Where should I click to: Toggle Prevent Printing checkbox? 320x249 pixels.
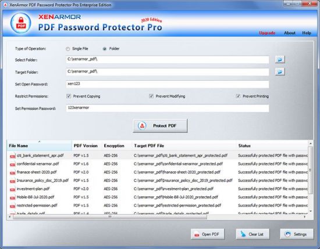coord(238,96)
